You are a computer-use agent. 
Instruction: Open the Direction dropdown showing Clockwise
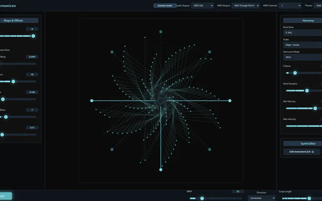262,198
